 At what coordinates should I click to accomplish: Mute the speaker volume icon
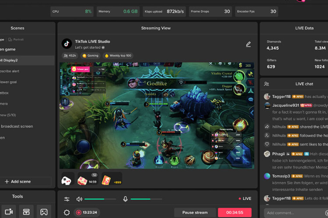pyautogui.click(x=79, y=199)
